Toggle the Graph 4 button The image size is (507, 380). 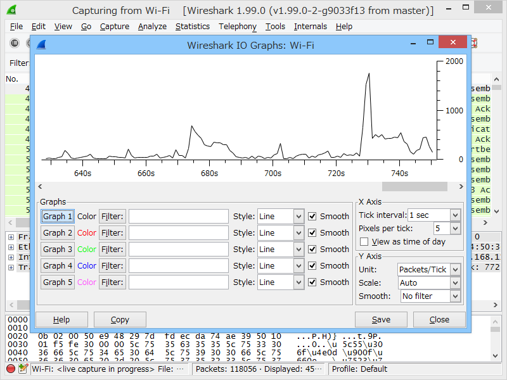coord(58,265)
